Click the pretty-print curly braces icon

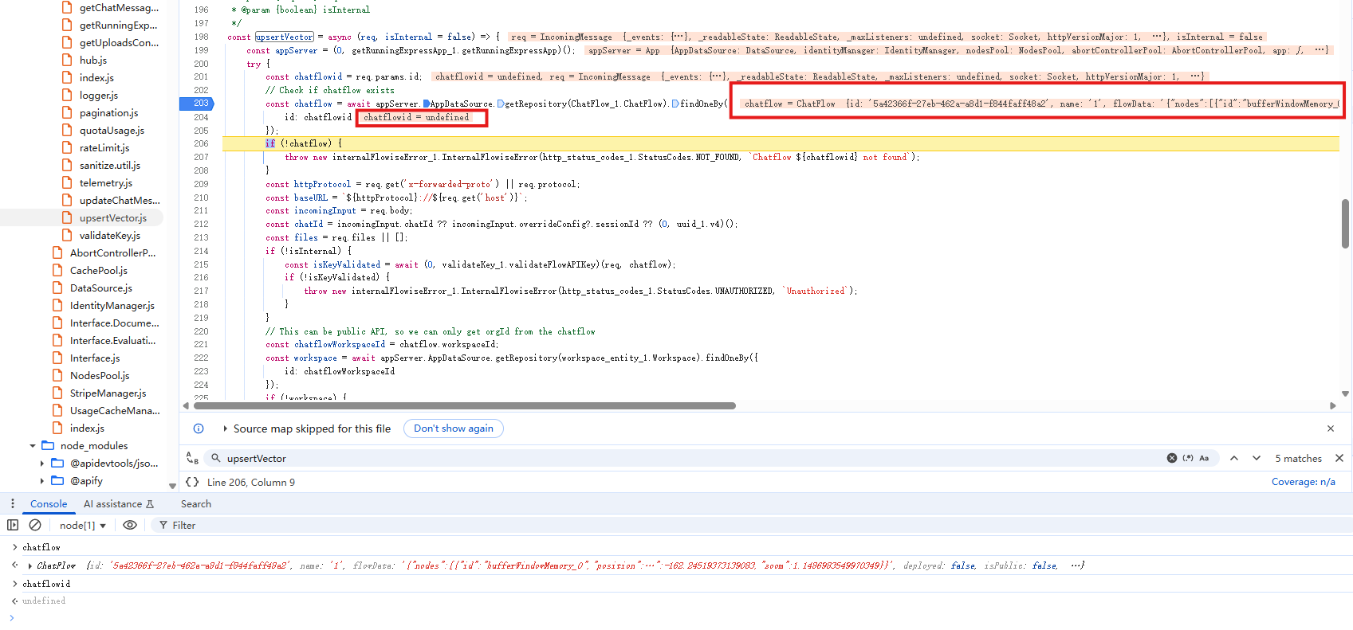point(192,482)
